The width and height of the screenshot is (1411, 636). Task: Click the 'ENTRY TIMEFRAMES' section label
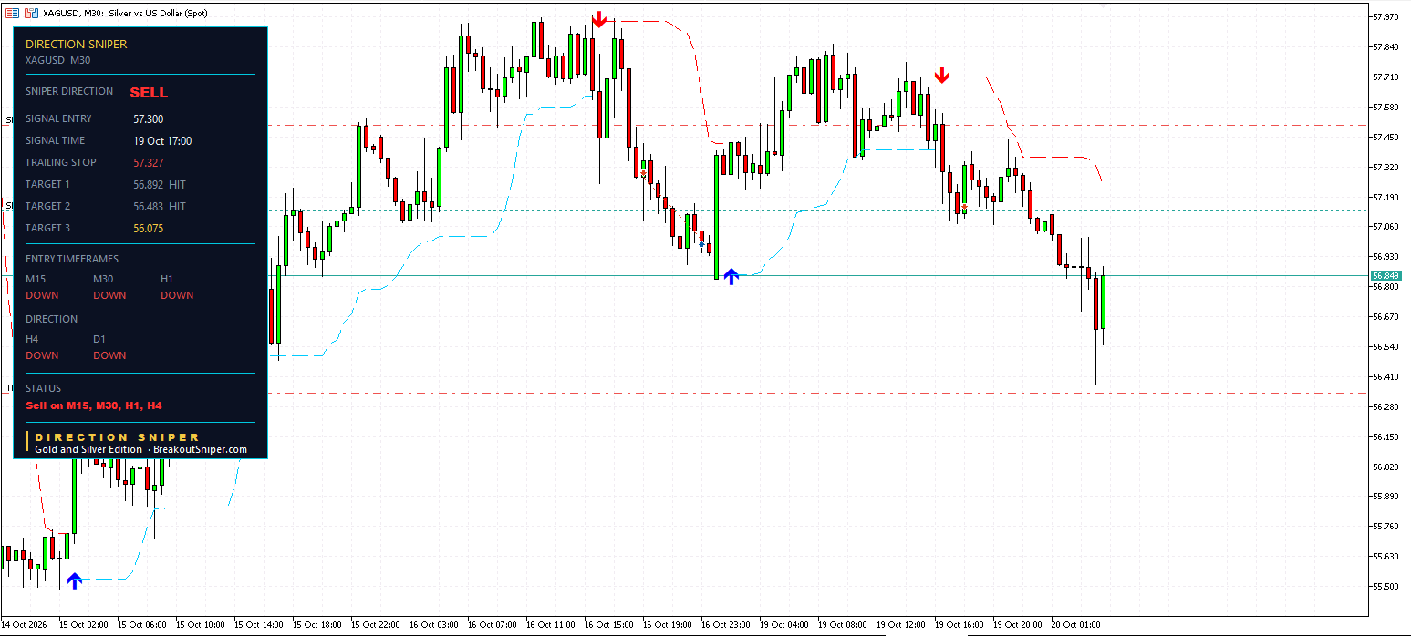[72, 259]
